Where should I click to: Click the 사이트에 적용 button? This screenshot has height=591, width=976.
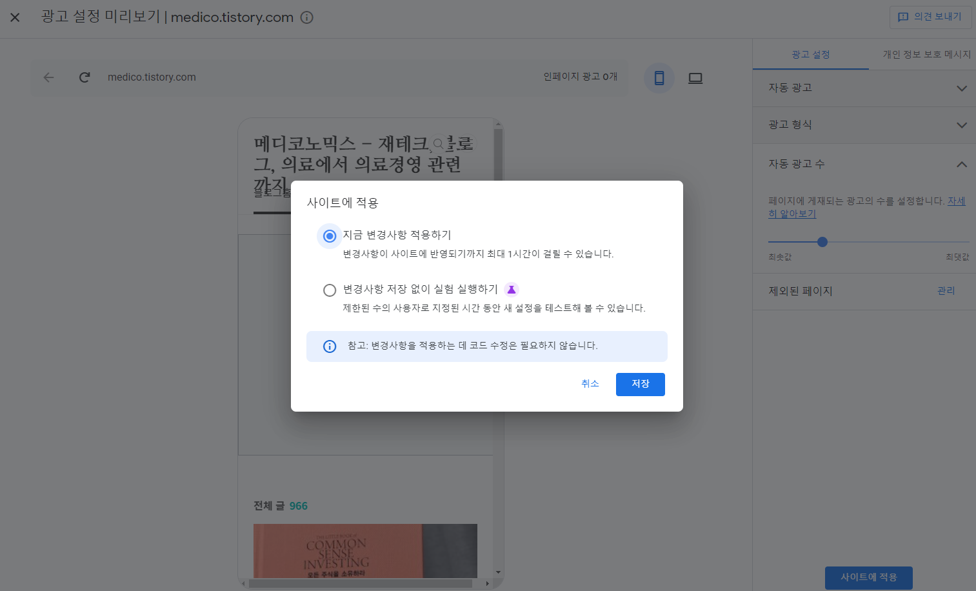[x=869, y=577]
